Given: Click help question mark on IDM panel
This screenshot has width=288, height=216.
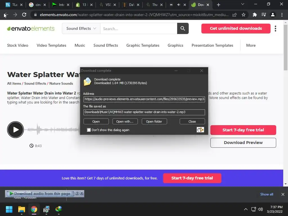Looking at the screenshot, I should coord(77,193).
